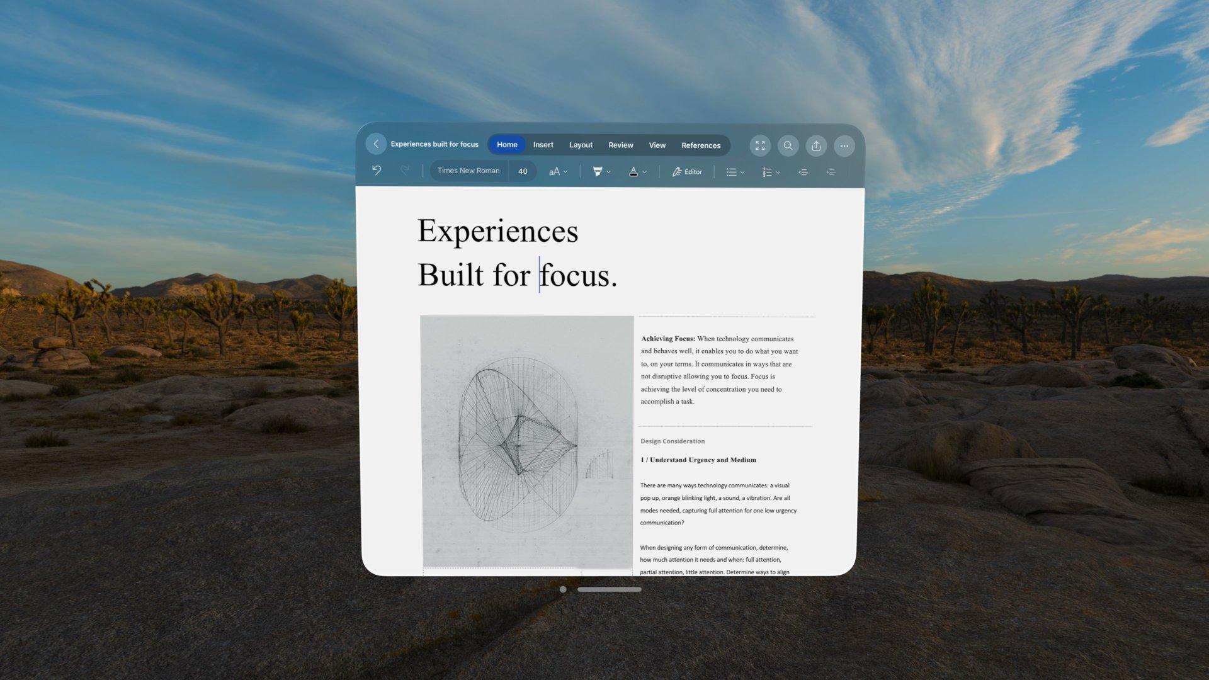Select the References tab
Viewport: 1209px width, 680px height.
coord(700,145)
